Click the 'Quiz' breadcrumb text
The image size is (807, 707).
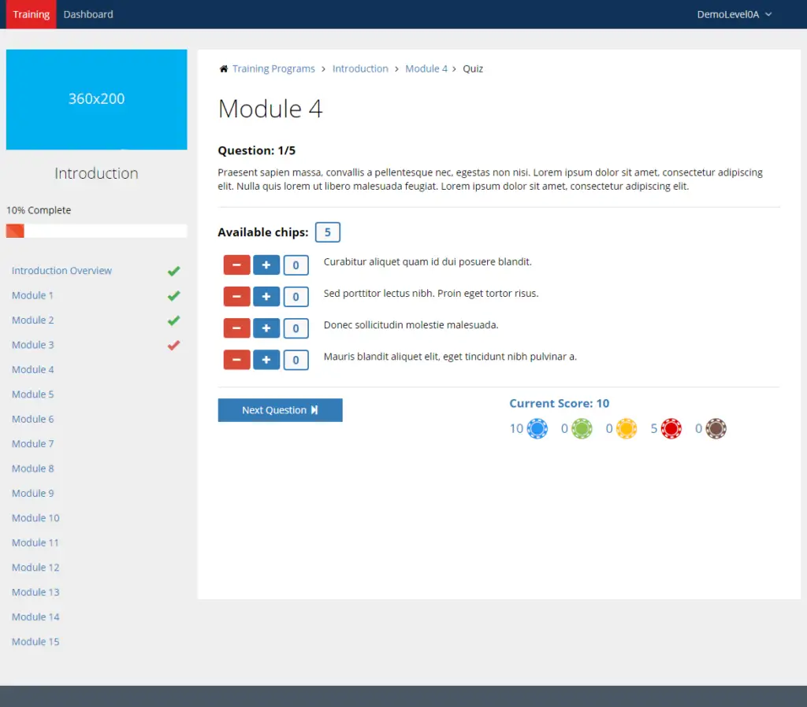(473, 69)
